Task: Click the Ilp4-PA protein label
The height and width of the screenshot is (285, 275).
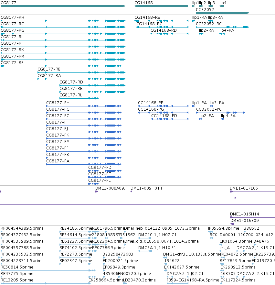Action: 228,116
